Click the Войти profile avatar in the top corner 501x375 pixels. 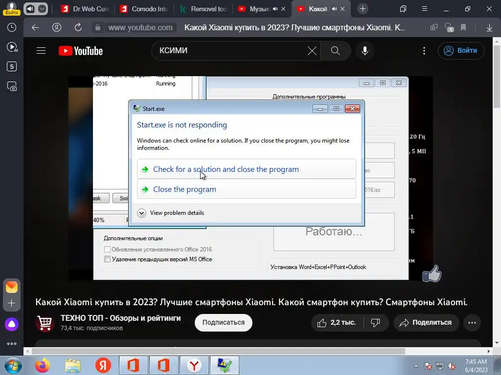pos(12,8)
